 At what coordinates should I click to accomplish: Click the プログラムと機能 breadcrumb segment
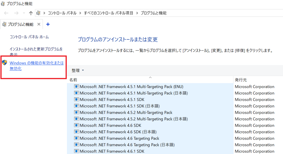[x=154, y=13]
